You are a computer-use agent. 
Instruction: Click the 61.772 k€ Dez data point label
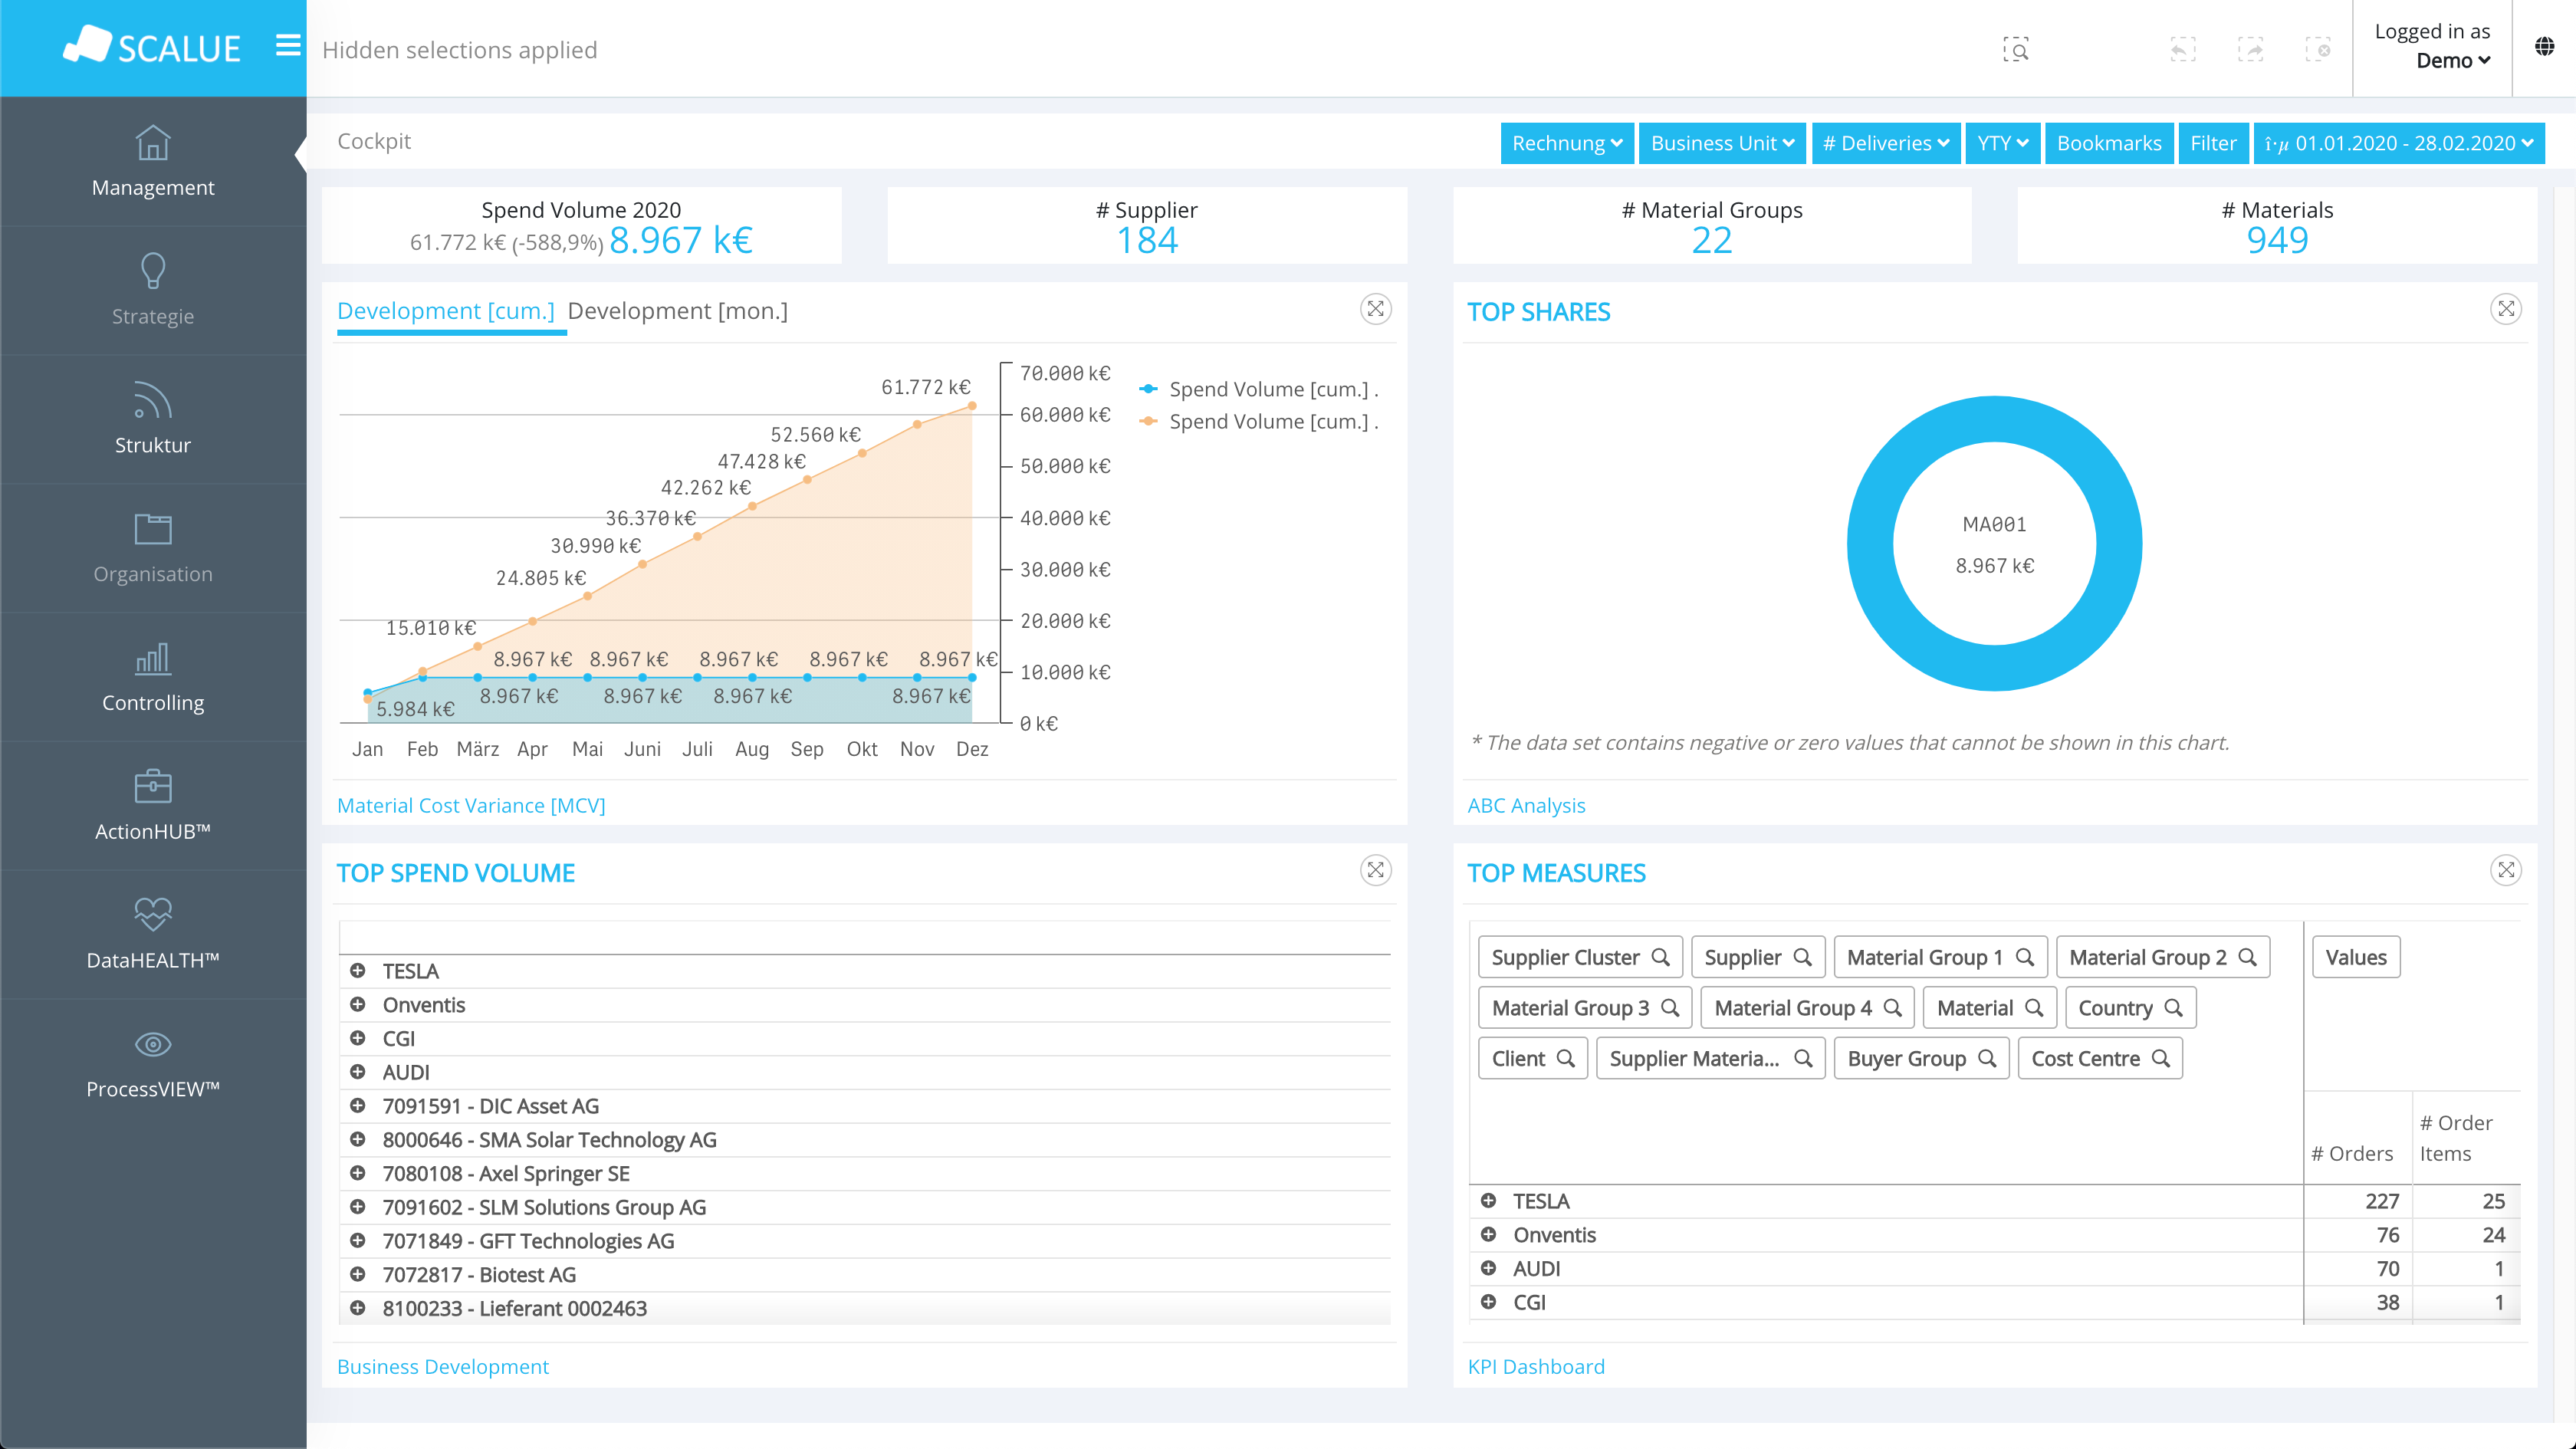[925, 387]
